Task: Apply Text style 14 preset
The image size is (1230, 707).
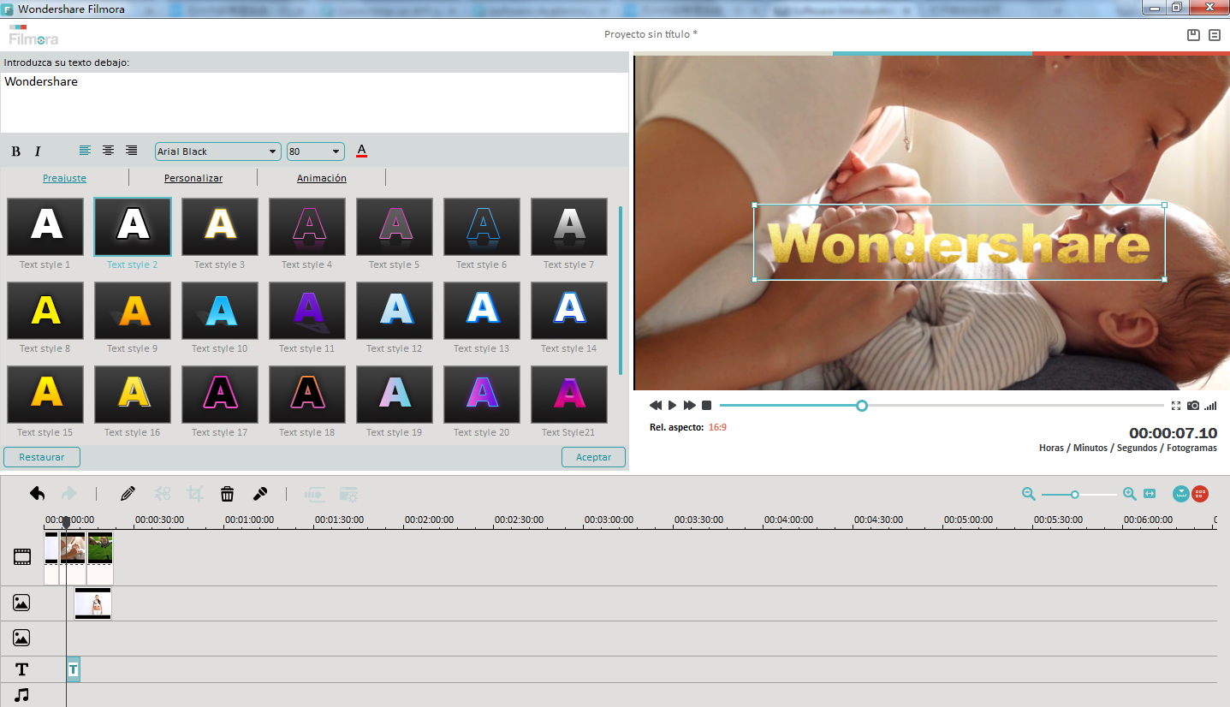Action: pos(569,311)
